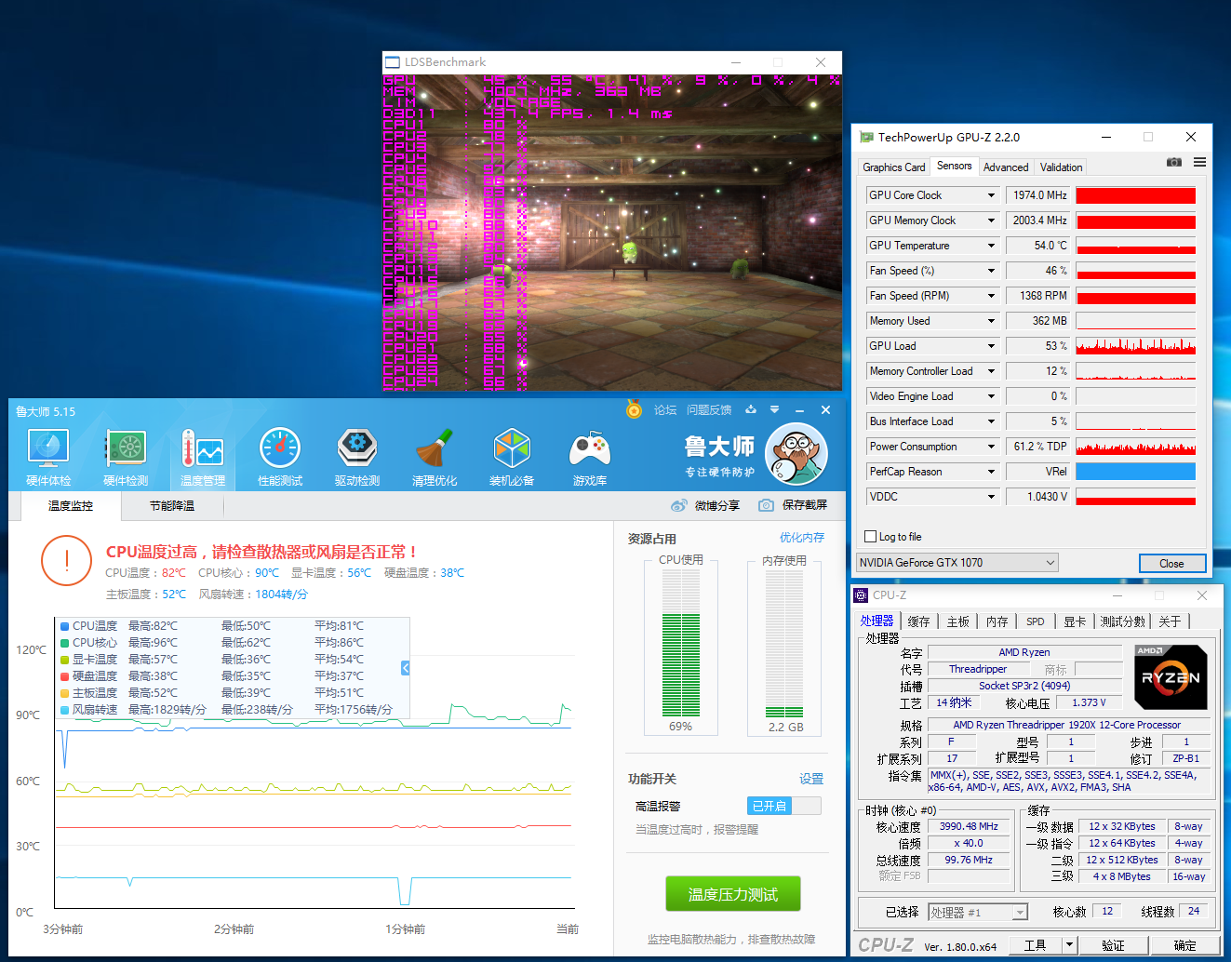Select the 温度监控 tab
The image size is (1231, 962).
pyautogui.click(x=71, y=506)
